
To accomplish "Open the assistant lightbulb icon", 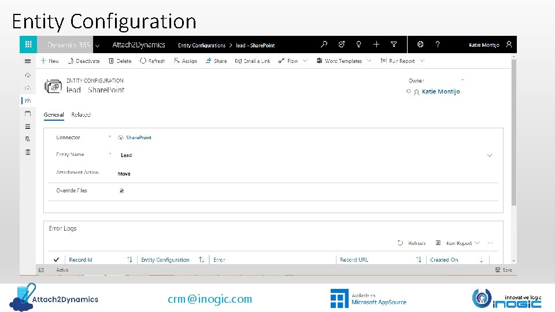I will coord(358,44).
